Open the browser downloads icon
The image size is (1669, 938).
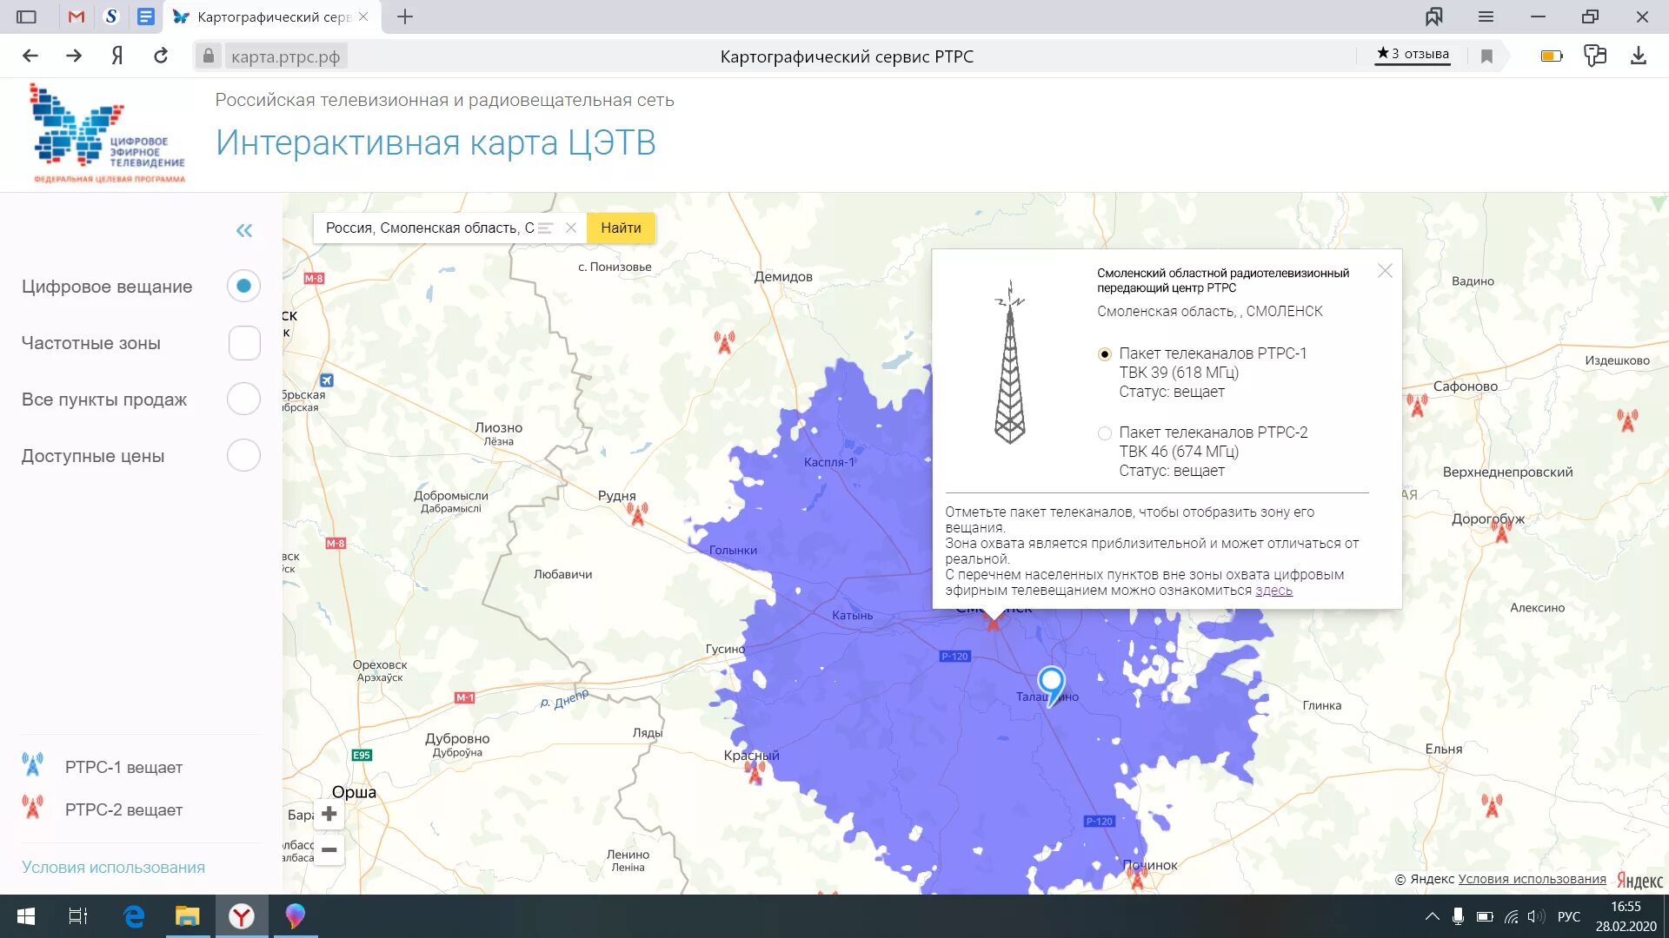click(1638, 56)
